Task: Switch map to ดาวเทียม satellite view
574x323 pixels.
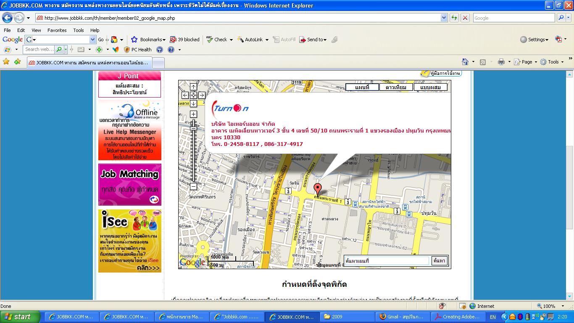Action: (x=396, y=87)
